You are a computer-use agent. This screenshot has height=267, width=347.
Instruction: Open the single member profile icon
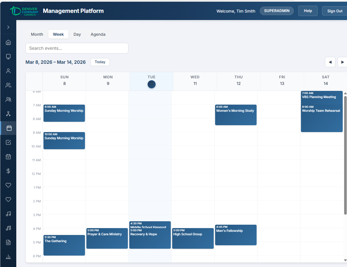[8, 71]
